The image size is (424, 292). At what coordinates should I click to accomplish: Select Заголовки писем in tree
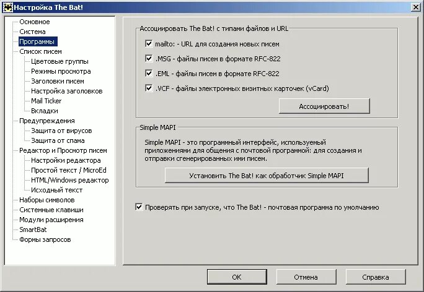[58, 81]
